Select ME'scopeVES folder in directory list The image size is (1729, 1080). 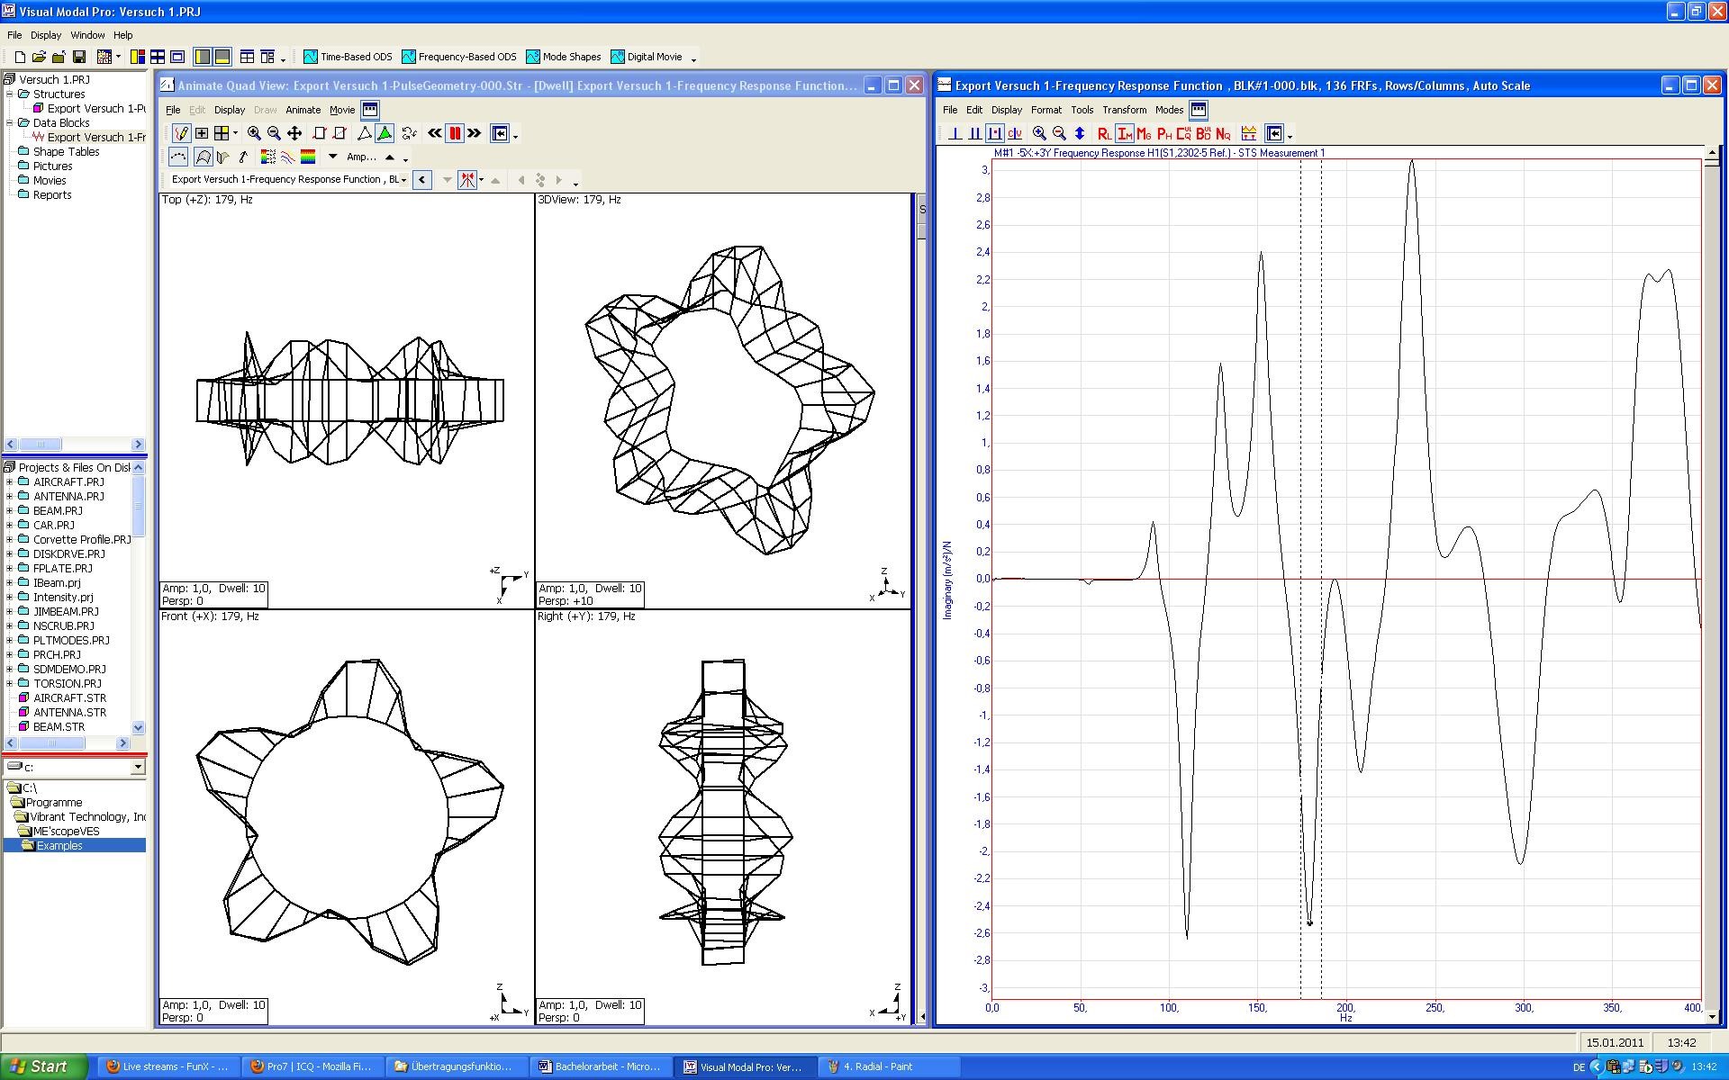65,831
